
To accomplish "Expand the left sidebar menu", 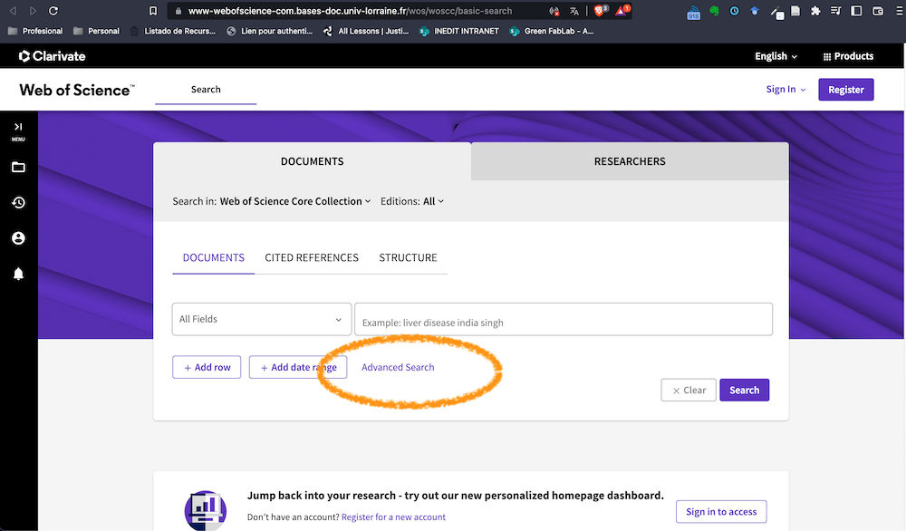I will [18, 129].
